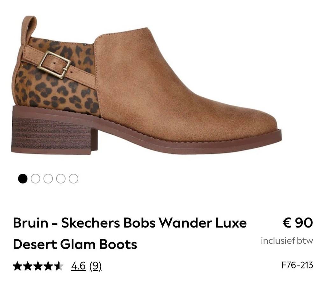Click the filled first carousel dot
Screen dimensions: 326x283
(x=22, y=178)
